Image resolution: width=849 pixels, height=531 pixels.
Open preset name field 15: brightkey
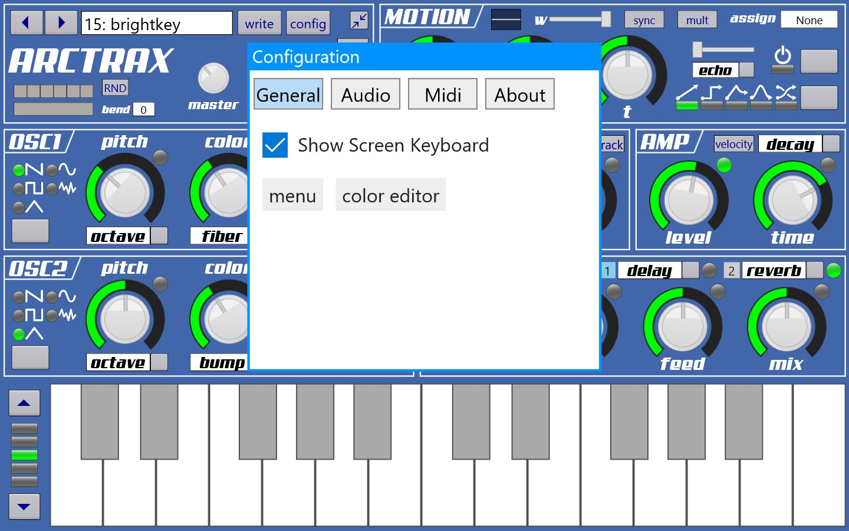tap(157, 24)
